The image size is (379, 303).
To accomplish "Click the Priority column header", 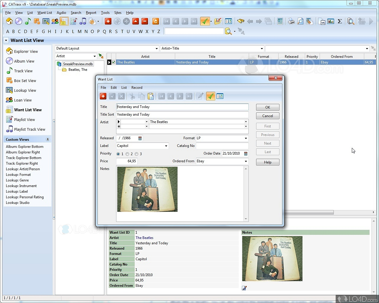I will [312, 57].
